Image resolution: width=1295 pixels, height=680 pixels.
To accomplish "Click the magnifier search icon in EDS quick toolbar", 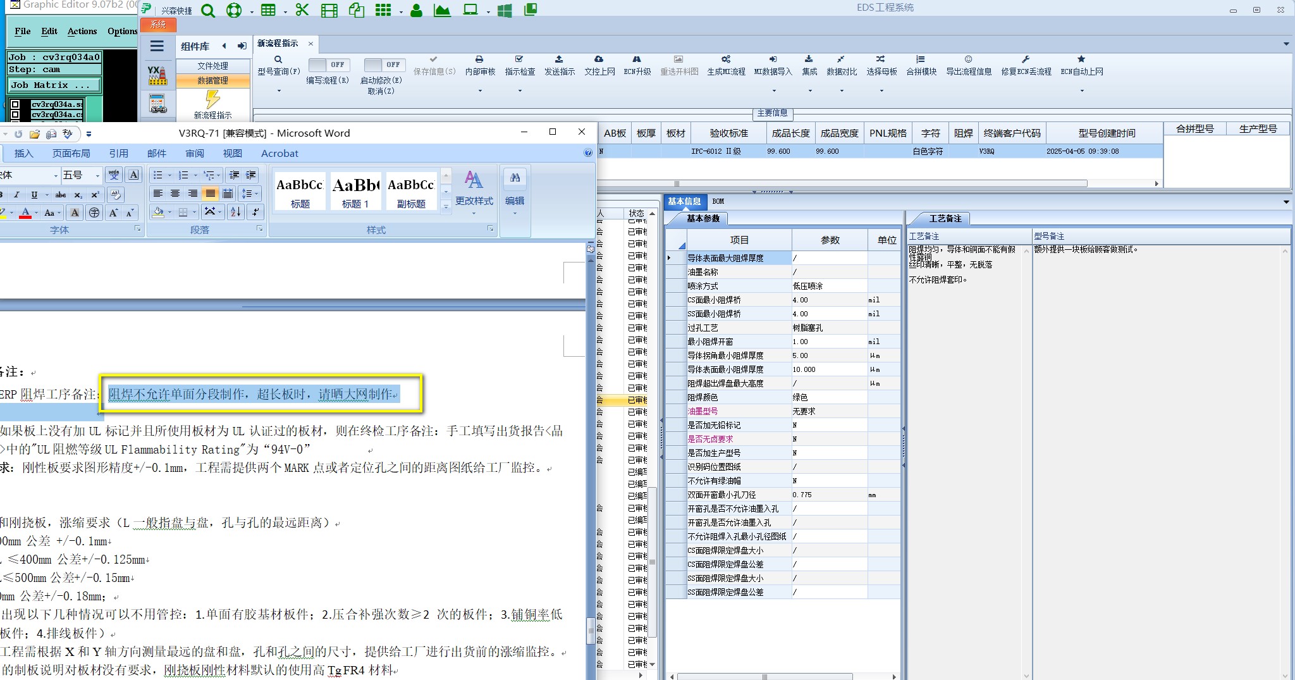I will (208, 10).
